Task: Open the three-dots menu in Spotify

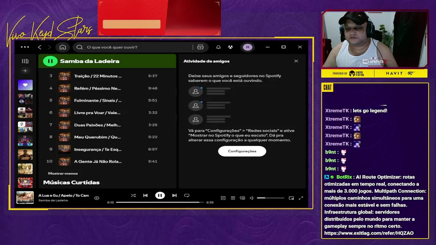Action: tap(25, 47)
